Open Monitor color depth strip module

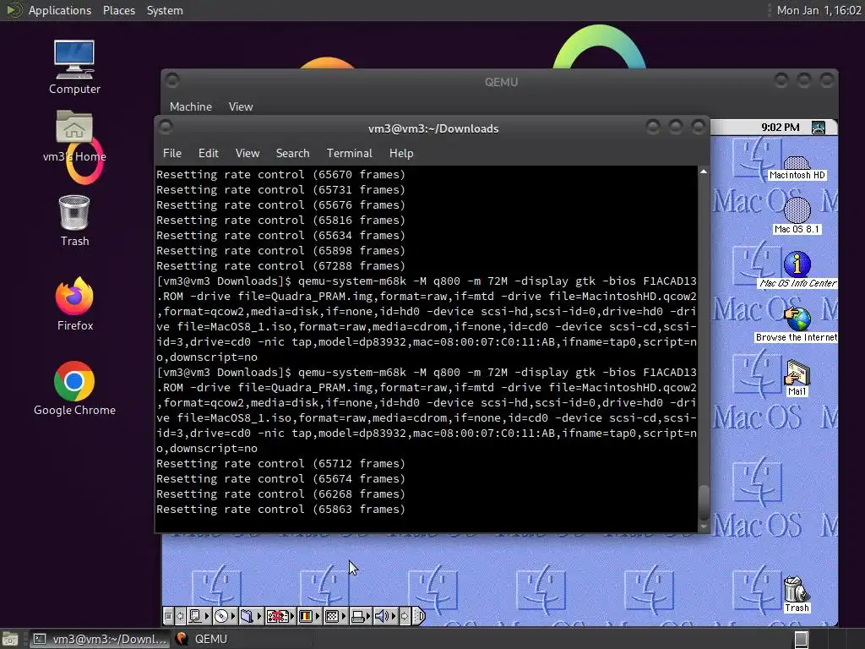309,616
